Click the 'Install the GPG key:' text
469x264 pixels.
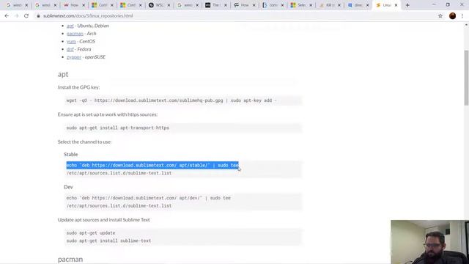tap(78, 87)
